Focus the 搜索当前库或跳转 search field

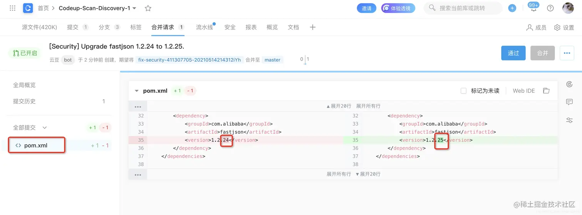(x=463, y=8)
